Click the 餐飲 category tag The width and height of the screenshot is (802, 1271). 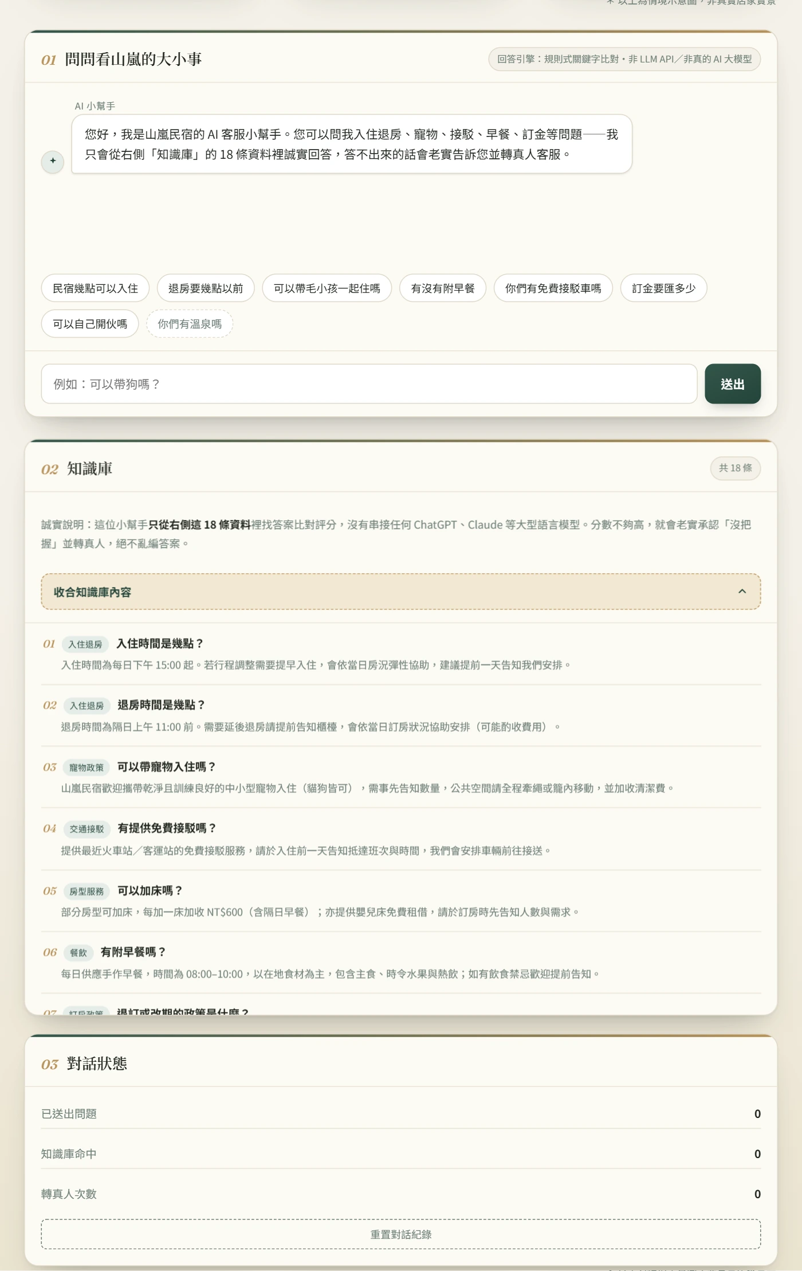click(x=78, y=952)
